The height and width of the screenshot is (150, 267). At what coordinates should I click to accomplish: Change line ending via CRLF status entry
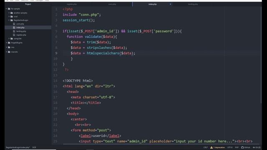pos(206,147)
